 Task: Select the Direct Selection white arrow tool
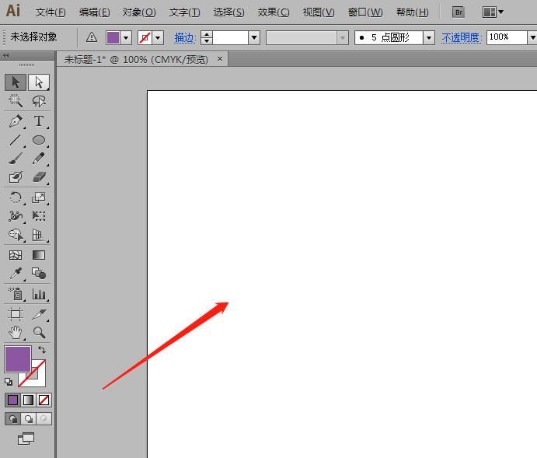click(x=38, y=82)
